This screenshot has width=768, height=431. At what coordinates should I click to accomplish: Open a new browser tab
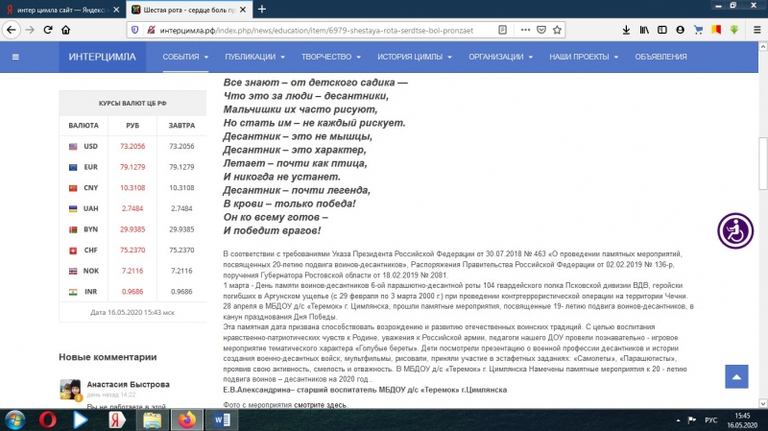(x=262, y=10)
